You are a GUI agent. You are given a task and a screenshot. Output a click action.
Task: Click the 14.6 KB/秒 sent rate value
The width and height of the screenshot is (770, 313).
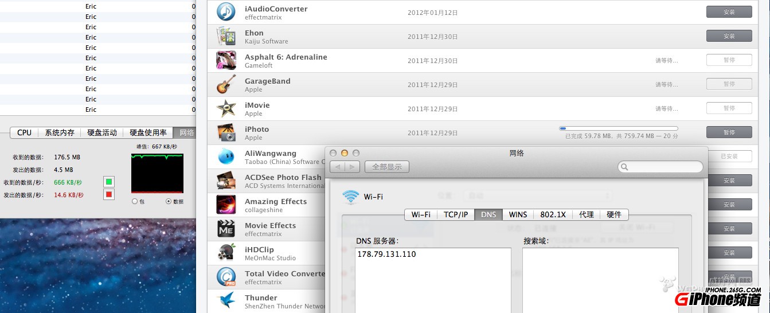tap(69, 195)
